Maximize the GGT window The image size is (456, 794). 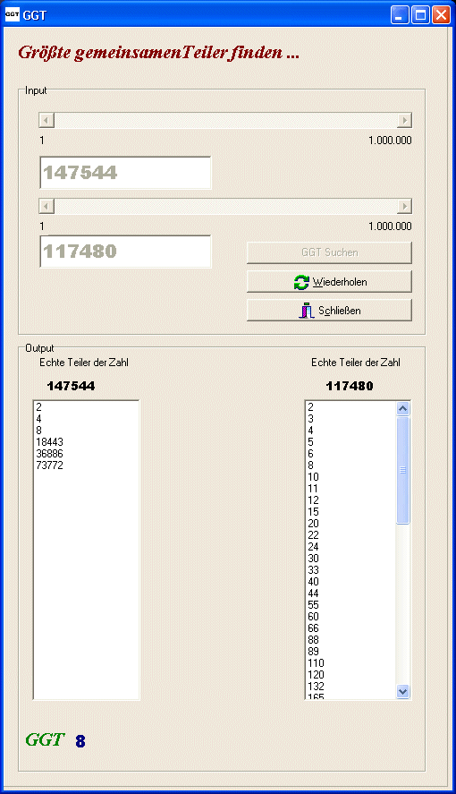click(x=420, y=14)
